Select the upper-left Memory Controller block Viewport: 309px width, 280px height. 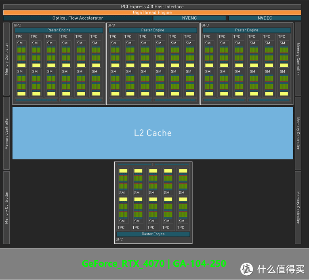6,59
